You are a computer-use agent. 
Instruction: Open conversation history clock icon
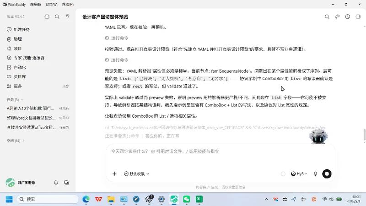click(x=348, y=16)
